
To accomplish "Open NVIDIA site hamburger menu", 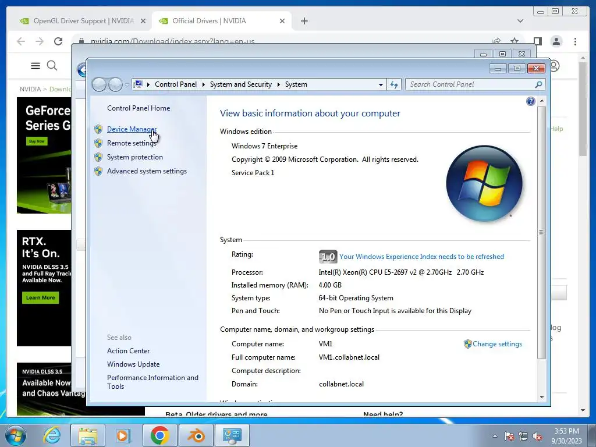I will [x=36, y=66].
